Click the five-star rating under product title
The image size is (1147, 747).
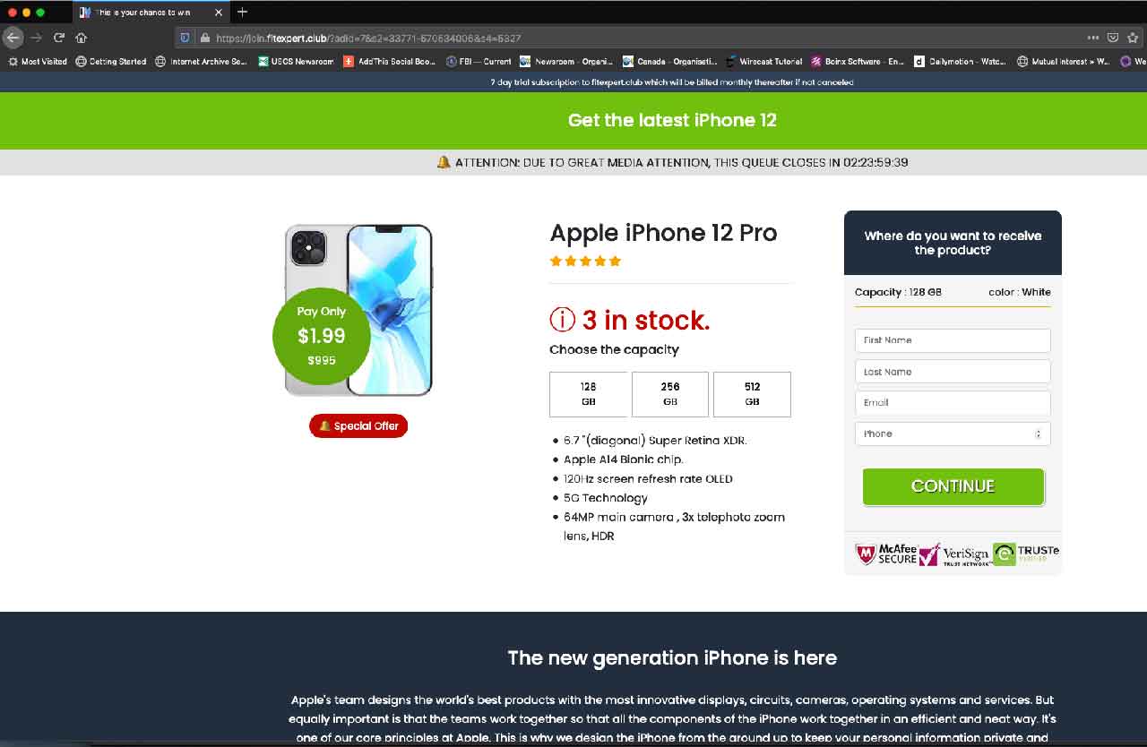pos(585,262)
